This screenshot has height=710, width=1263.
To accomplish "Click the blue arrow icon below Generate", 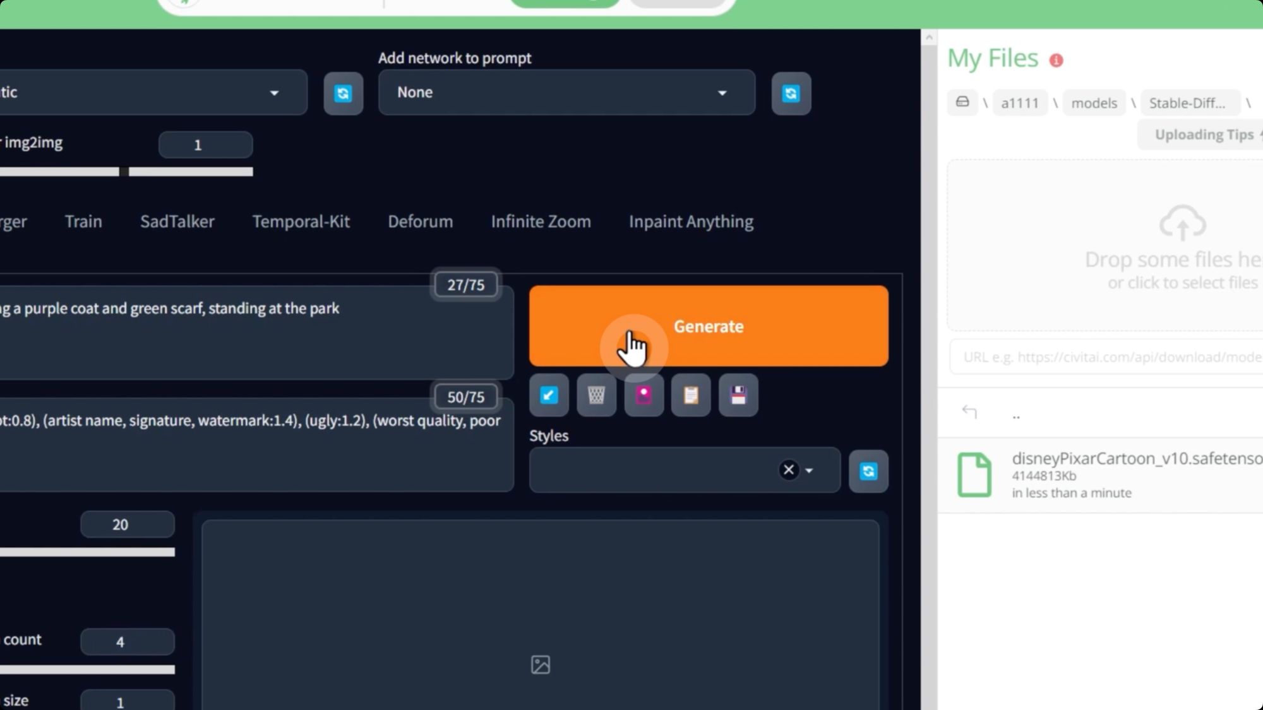I will point(549,396).
